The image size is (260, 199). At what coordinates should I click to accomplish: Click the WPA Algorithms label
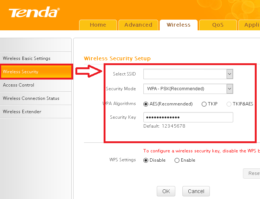(119, 104)
